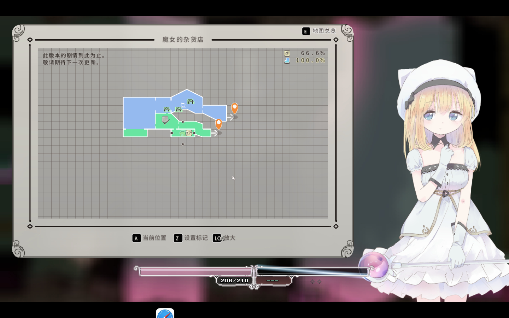Click the 66.6% chest completion value
Viewport: 509px width, 318px height.
tap(313, 53)
